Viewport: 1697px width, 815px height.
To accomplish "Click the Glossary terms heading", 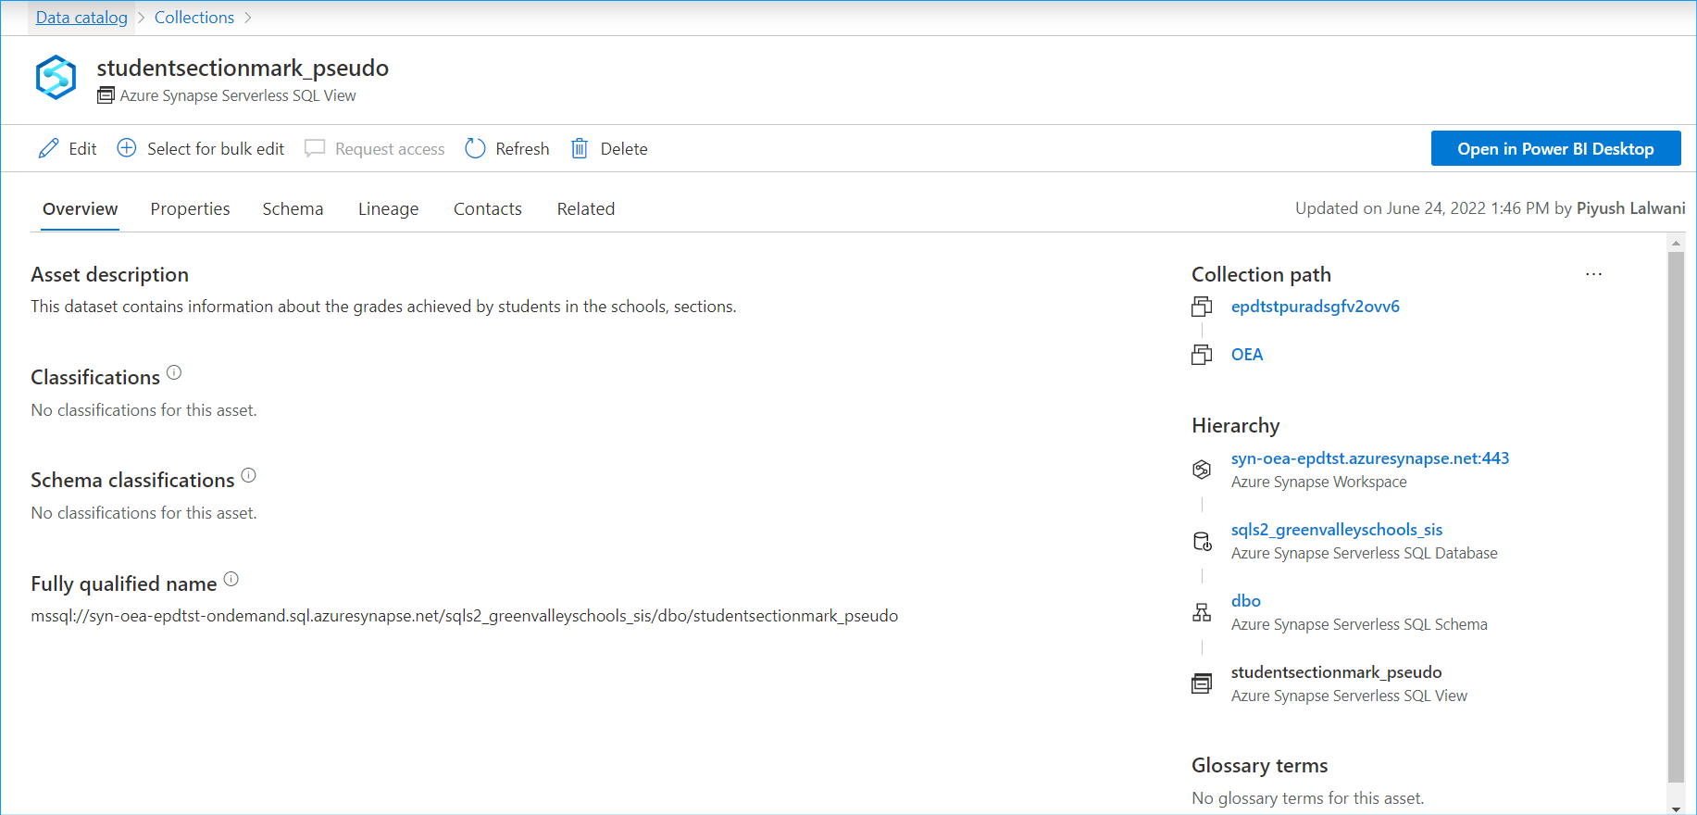I will pyautogui.click(x=1260, y=766).
